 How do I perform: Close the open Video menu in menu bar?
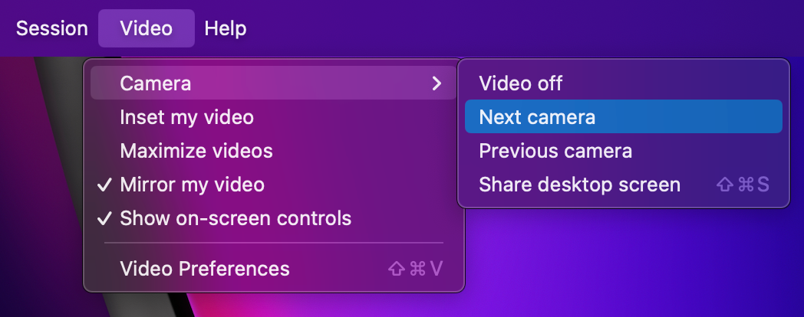pos(146,28)
